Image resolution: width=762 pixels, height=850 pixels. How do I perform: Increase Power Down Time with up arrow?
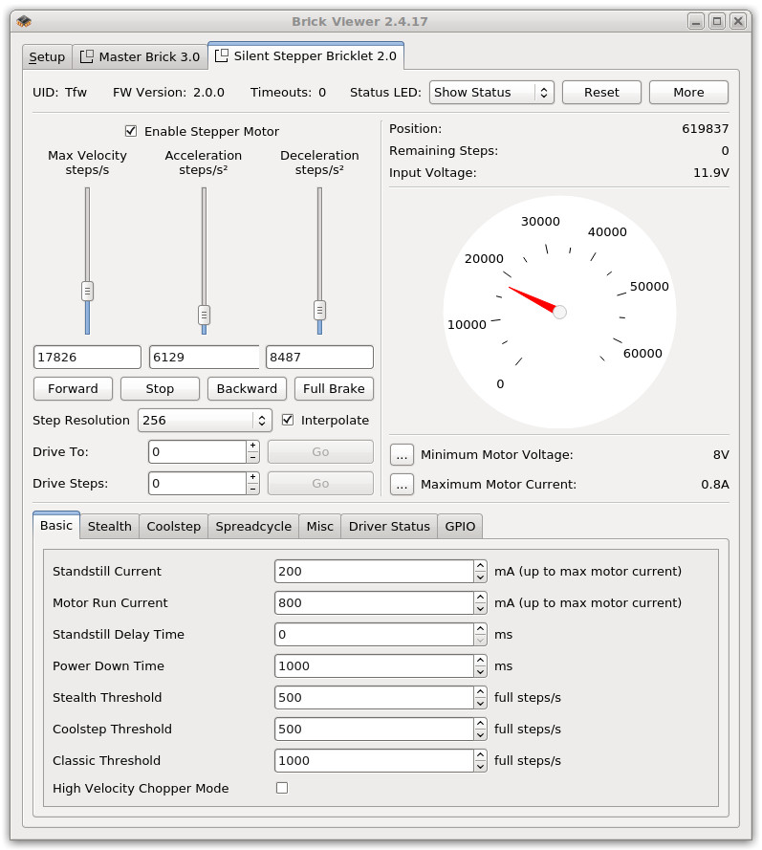point(480,661)
